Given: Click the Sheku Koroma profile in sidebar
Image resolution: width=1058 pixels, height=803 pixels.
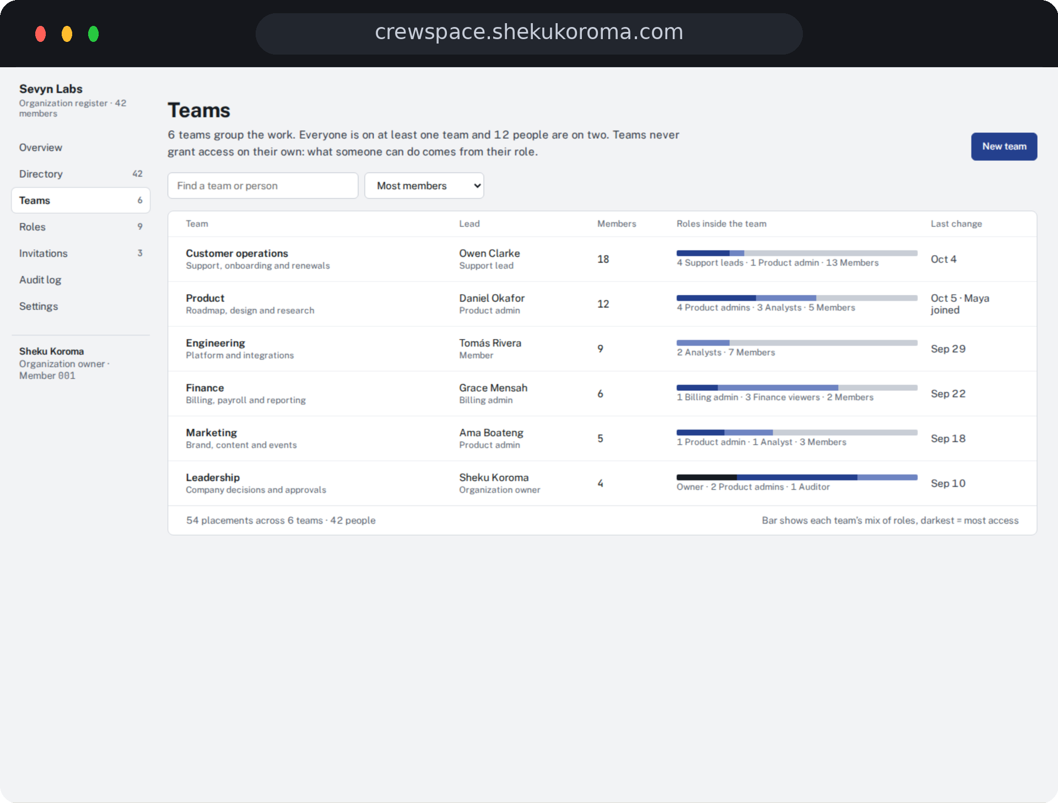Looking at the screenshot, I should 64,363.
